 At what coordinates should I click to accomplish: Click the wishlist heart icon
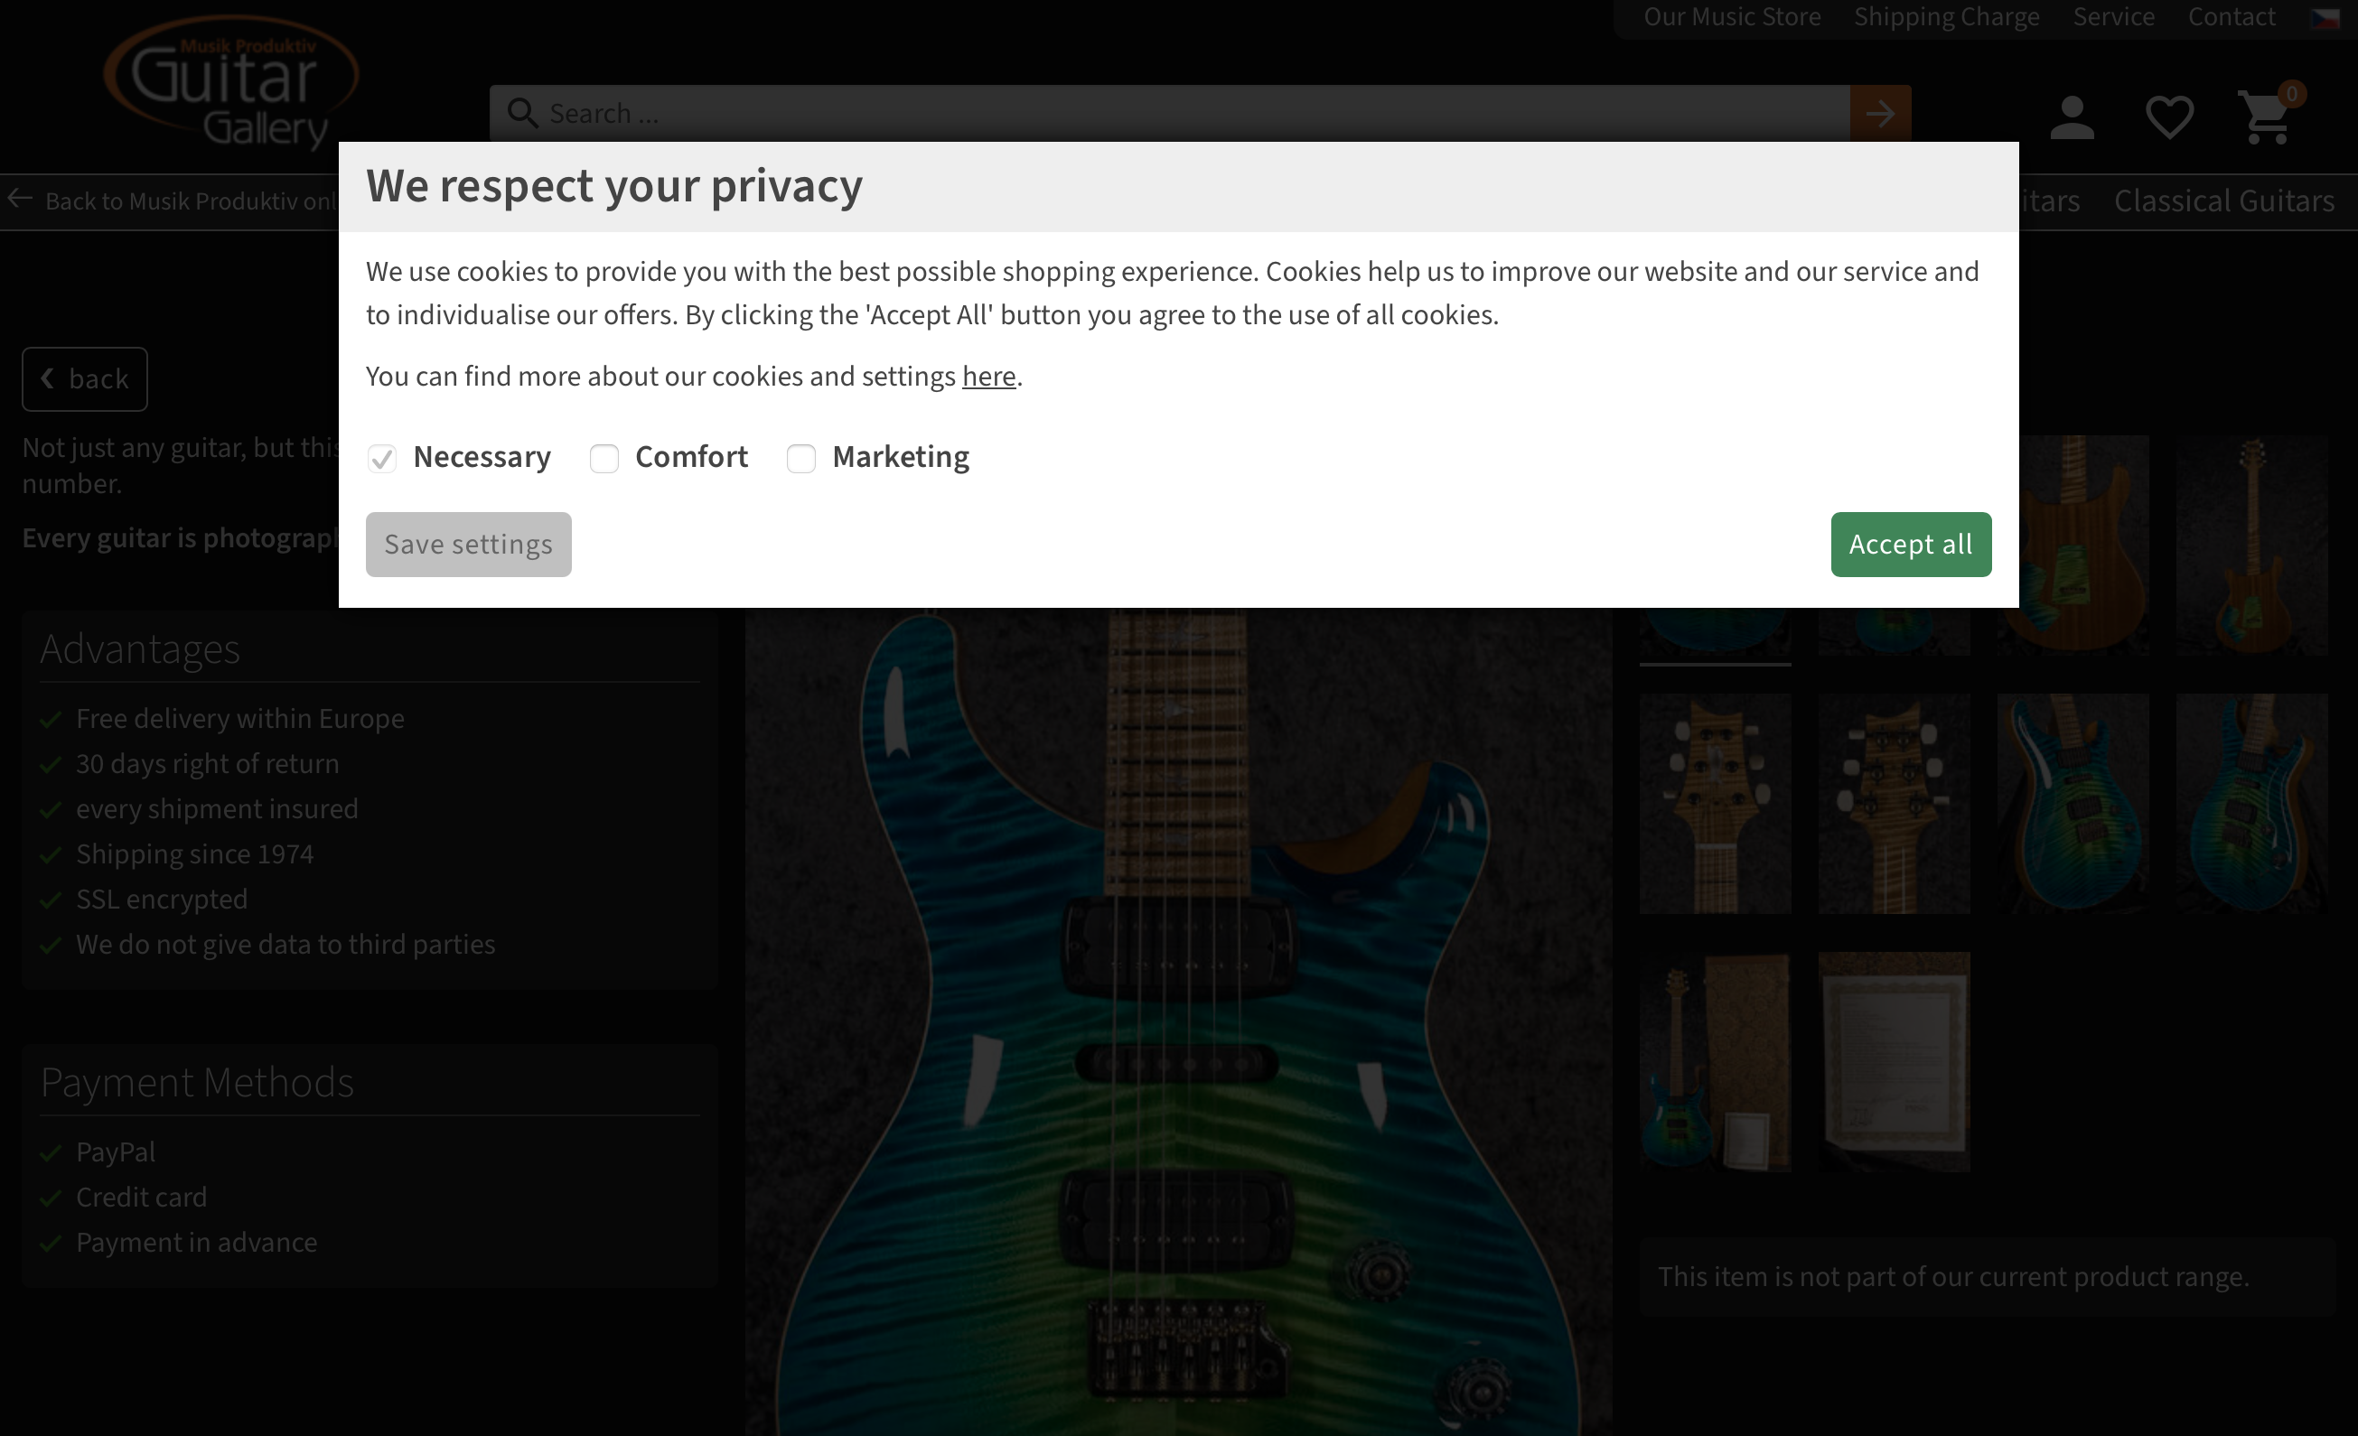[2171, 117]
